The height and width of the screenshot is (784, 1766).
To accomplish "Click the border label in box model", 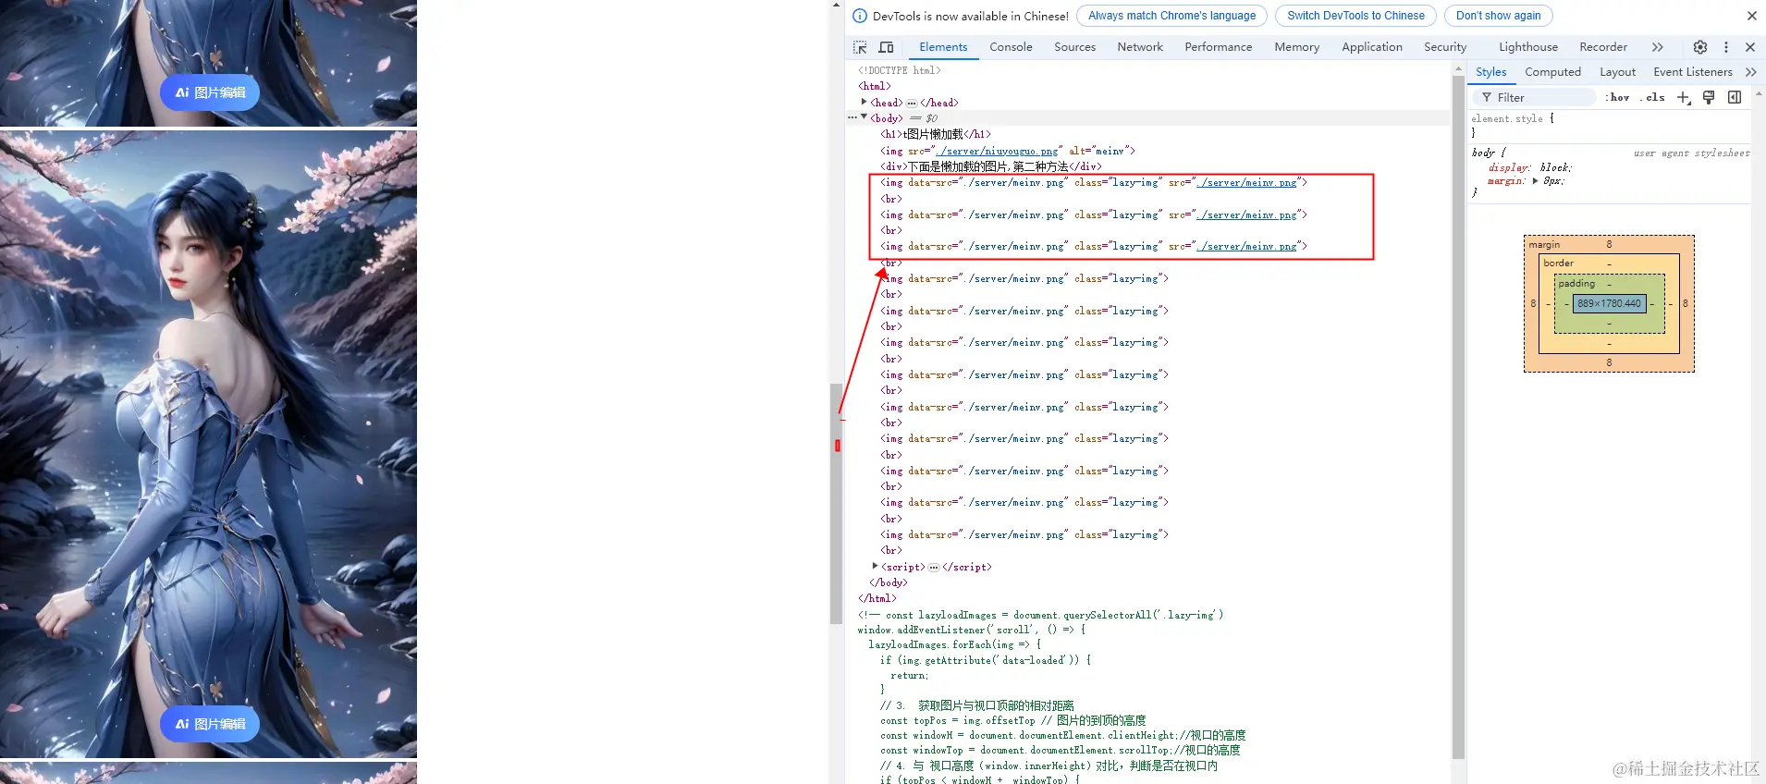I will (1558, 263).
